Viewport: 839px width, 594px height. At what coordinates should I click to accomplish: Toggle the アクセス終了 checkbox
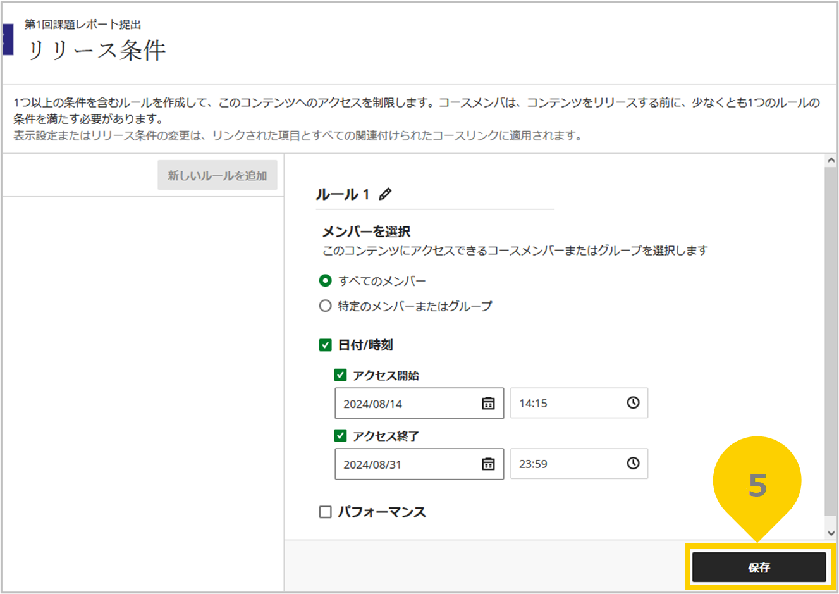coord(340,436)
